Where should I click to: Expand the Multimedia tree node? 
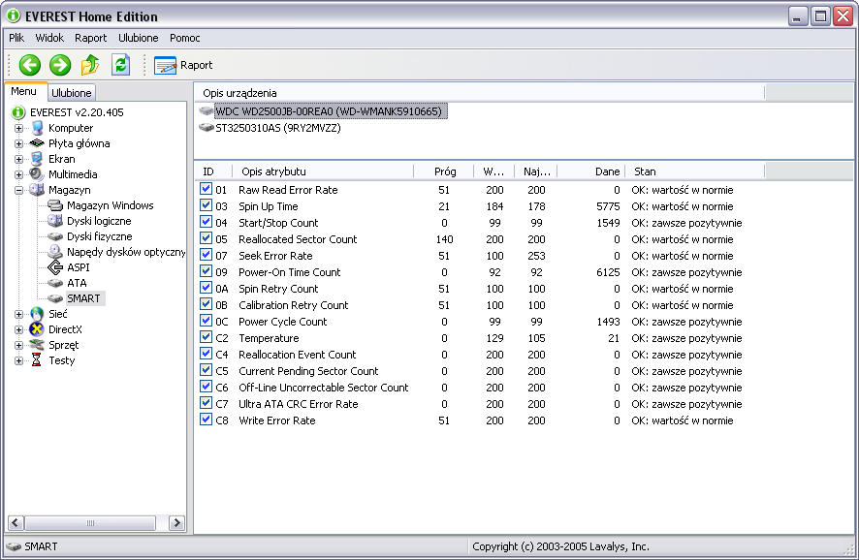coord(18,174)
